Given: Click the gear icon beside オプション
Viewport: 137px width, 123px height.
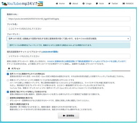Looking at the screenshot, I should [x=9, y=69].
